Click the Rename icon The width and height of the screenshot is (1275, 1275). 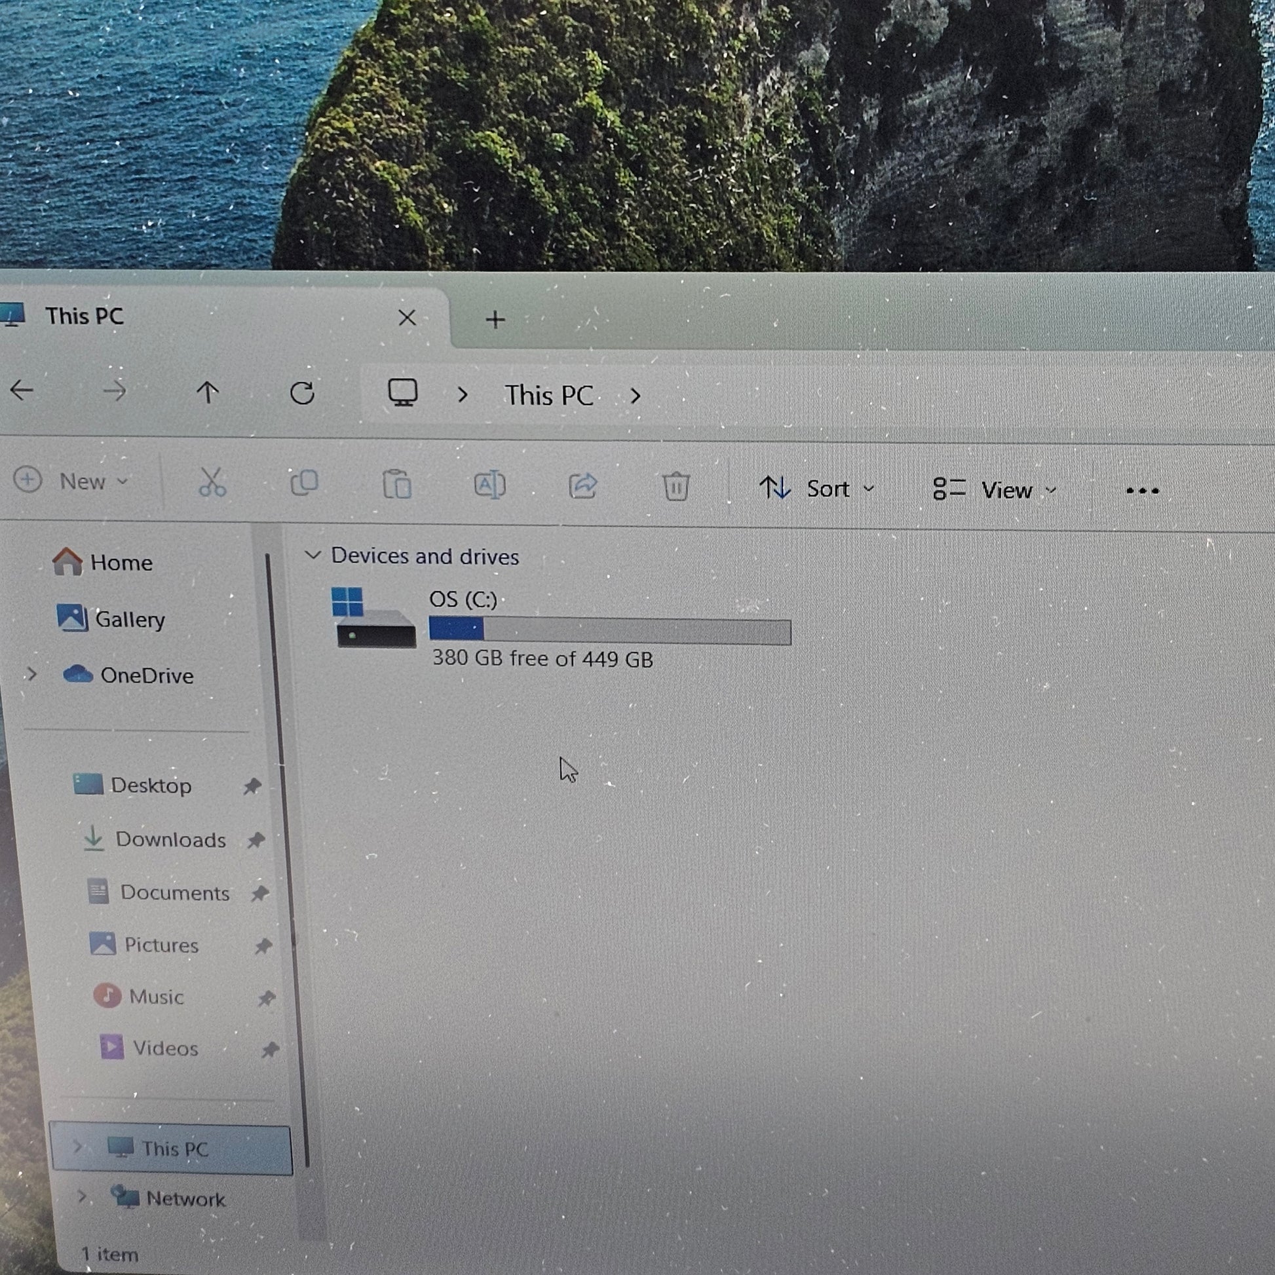pos(489,485)
